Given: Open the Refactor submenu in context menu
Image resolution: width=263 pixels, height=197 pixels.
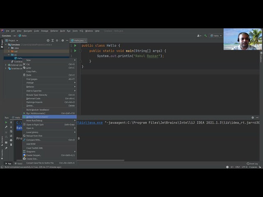Looking at the screenshot, I should (x=49, y=87).
